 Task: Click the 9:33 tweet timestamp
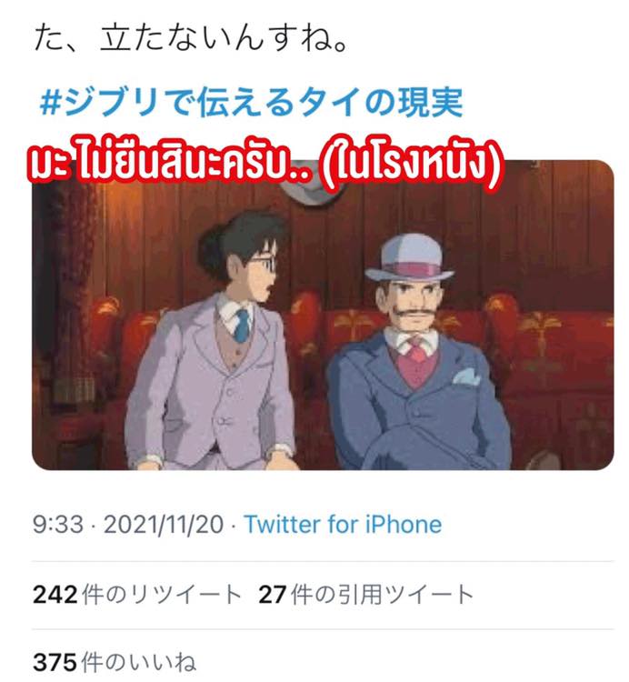58,524
